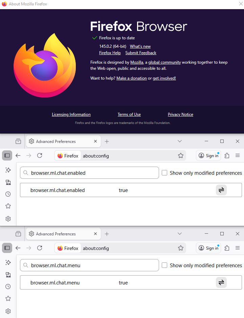Open History sidebar icon in chat.menu window
Screen dimensions: 244x318
pyautogui.click(x=8, y=287)
